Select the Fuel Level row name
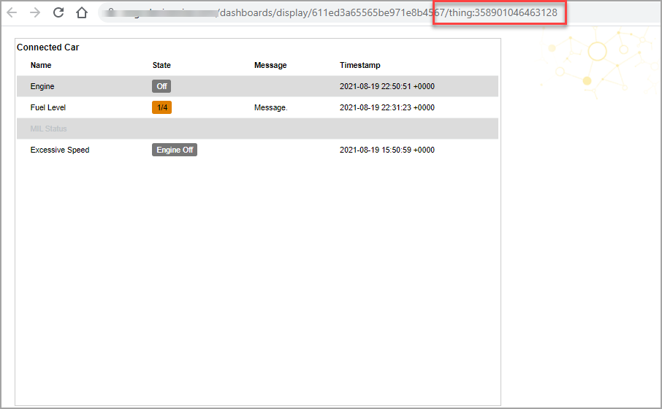Viewport: 662px width, 409px height. click(48, 107)
